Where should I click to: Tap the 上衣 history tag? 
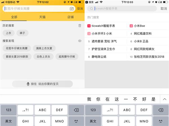[9, 33]
